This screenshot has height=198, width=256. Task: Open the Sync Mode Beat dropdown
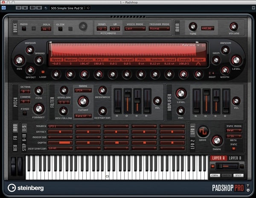(234, 130)
